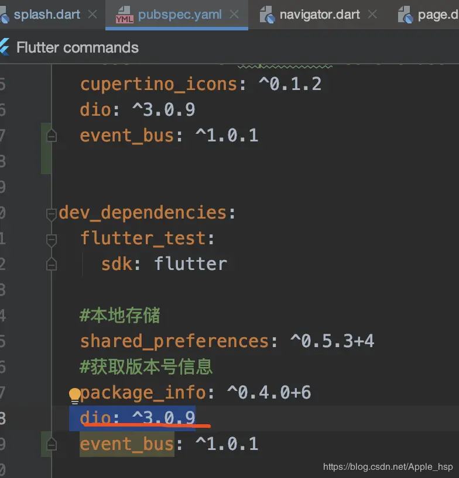Collapse the flutter_test block
The height and width of the screenshot is (478, 459).
pos(52,240)
